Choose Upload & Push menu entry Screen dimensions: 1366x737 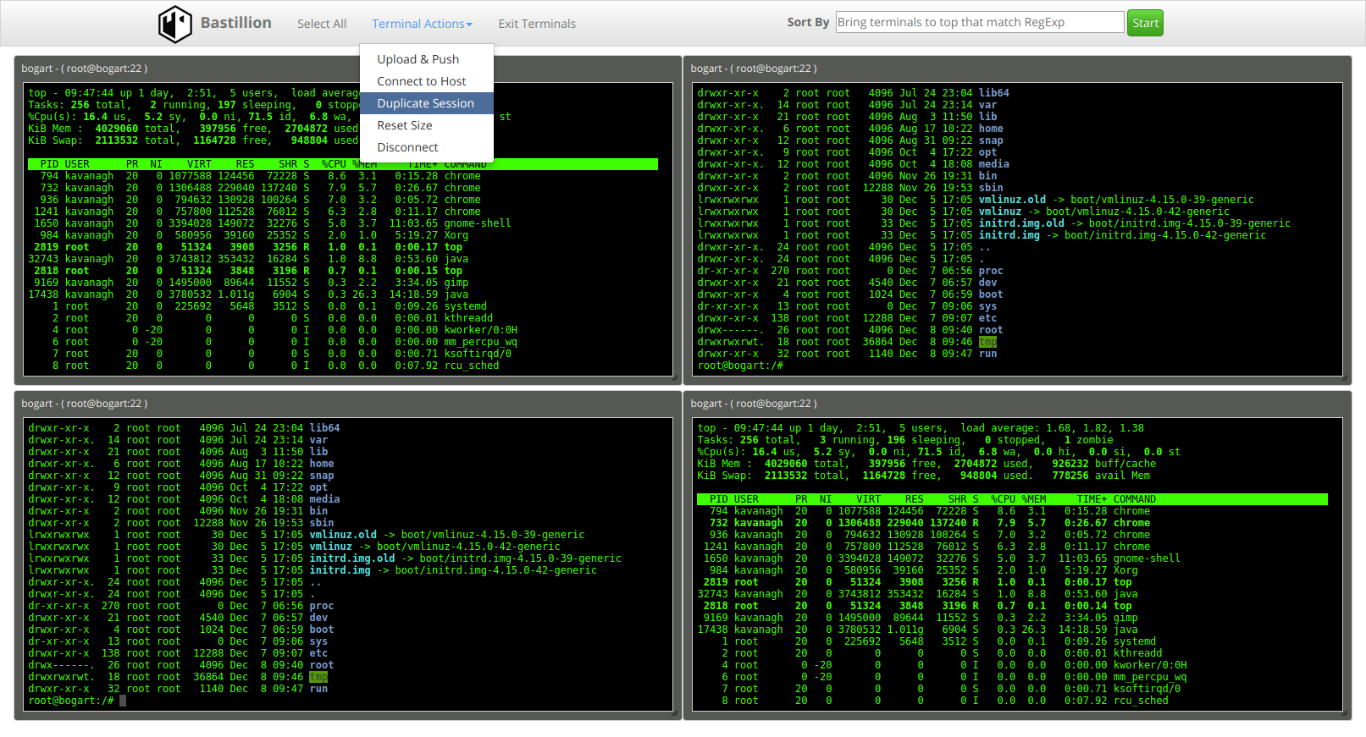point(427,59)
